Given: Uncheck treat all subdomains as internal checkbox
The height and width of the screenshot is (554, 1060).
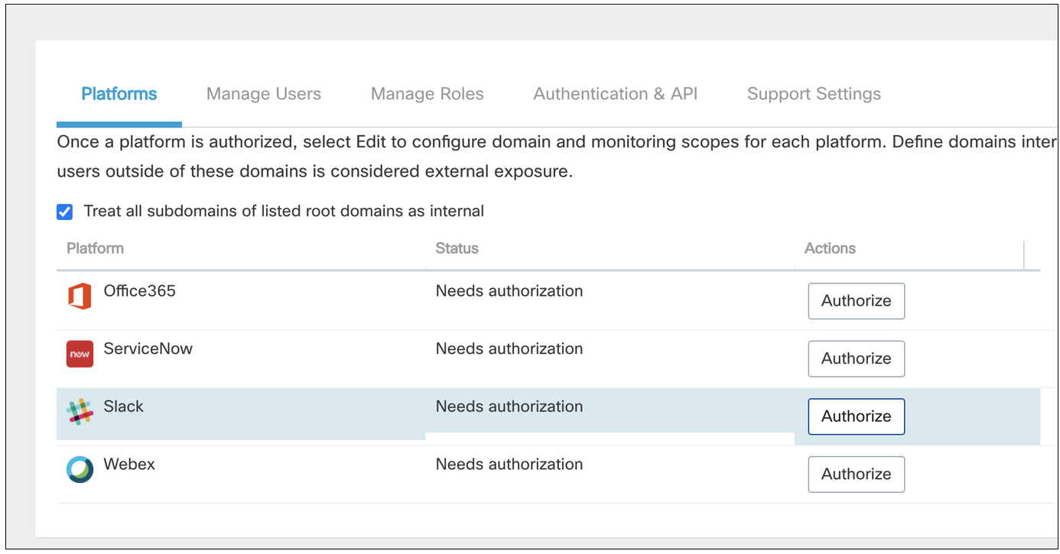Looking at the screenshot, I should click(65, 212).
